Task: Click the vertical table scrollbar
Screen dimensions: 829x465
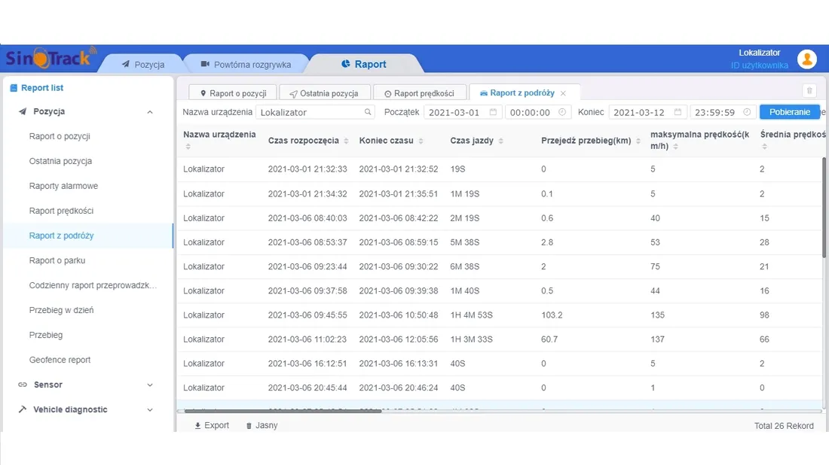Action: 824,207
